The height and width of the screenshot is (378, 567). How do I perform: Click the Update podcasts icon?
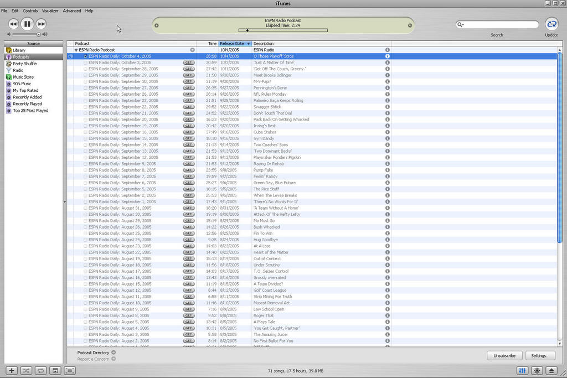551,24
